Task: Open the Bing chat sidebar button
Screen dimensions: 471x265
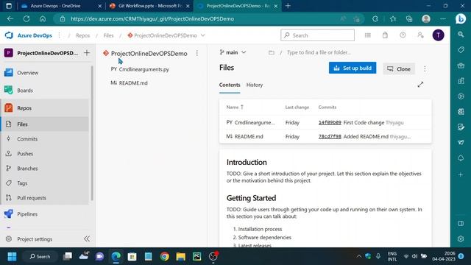Action: (x=461, y=18)
